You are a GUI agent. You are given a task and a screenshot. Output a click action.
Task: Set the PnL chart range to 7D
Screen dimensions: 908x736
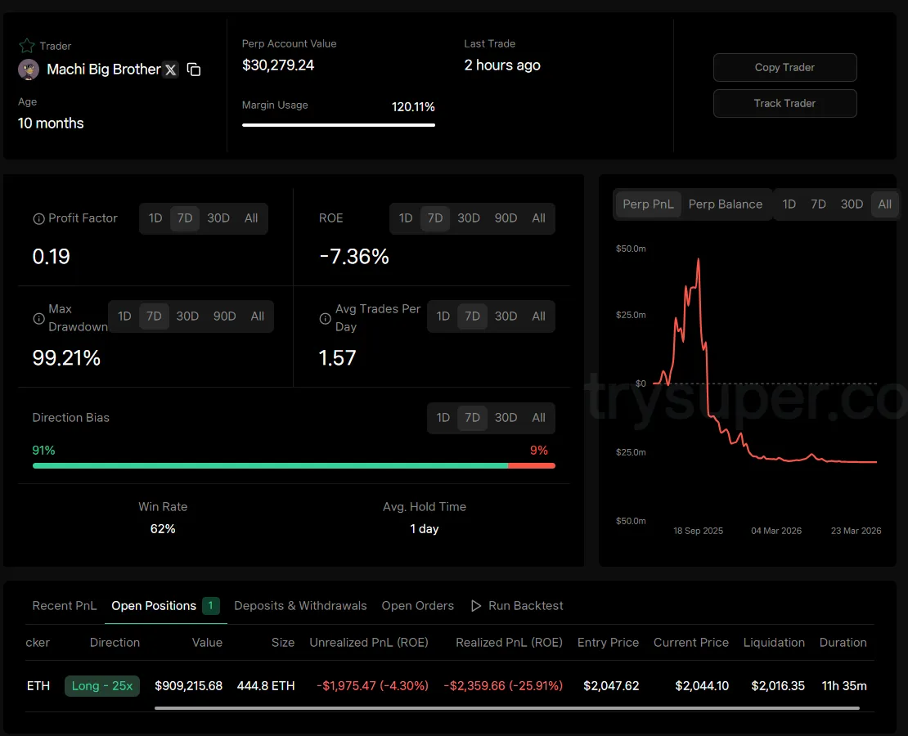[818, 204]
